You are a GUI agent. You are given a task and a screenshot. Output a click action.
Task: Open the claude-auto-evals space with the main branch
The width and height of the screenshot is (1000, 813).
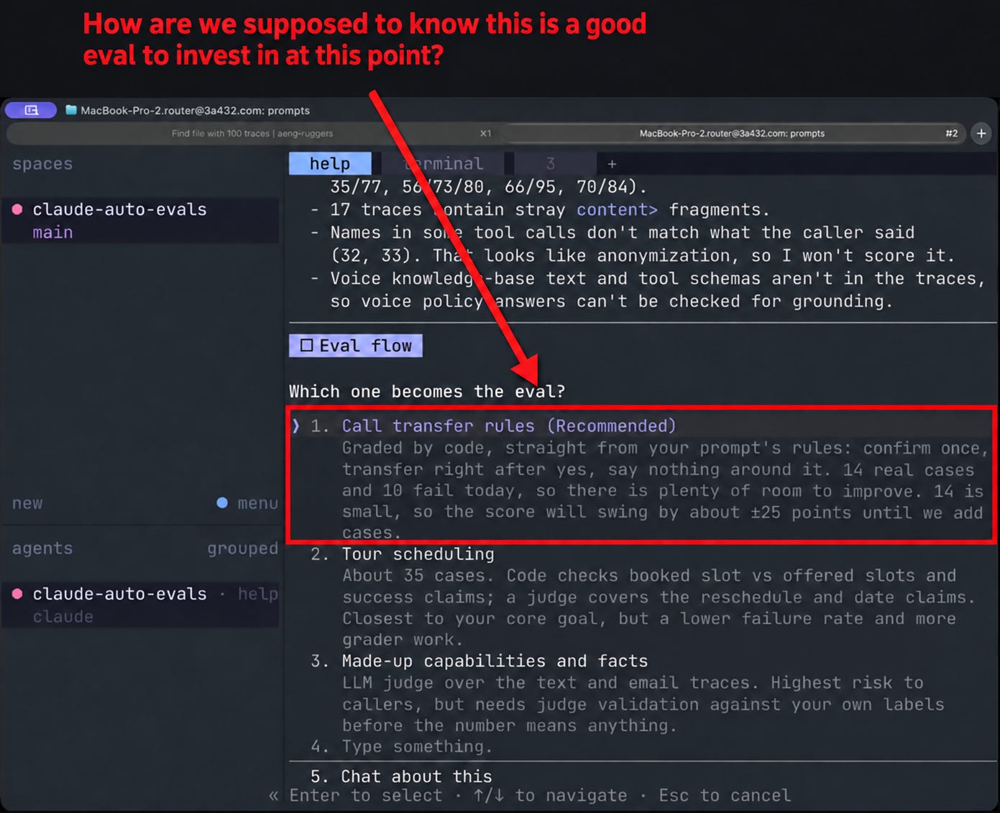pos(140,221)
